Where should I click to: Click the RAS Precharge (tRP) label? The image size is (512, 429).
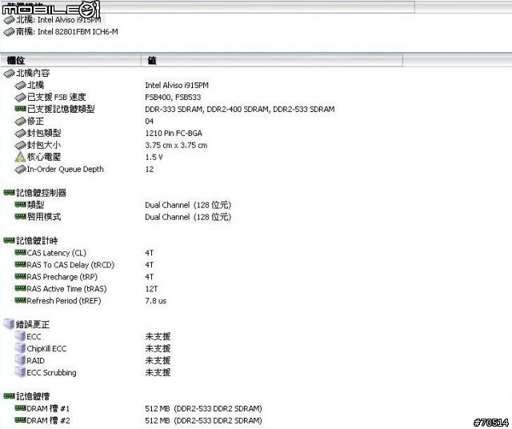tap(62, 277)
